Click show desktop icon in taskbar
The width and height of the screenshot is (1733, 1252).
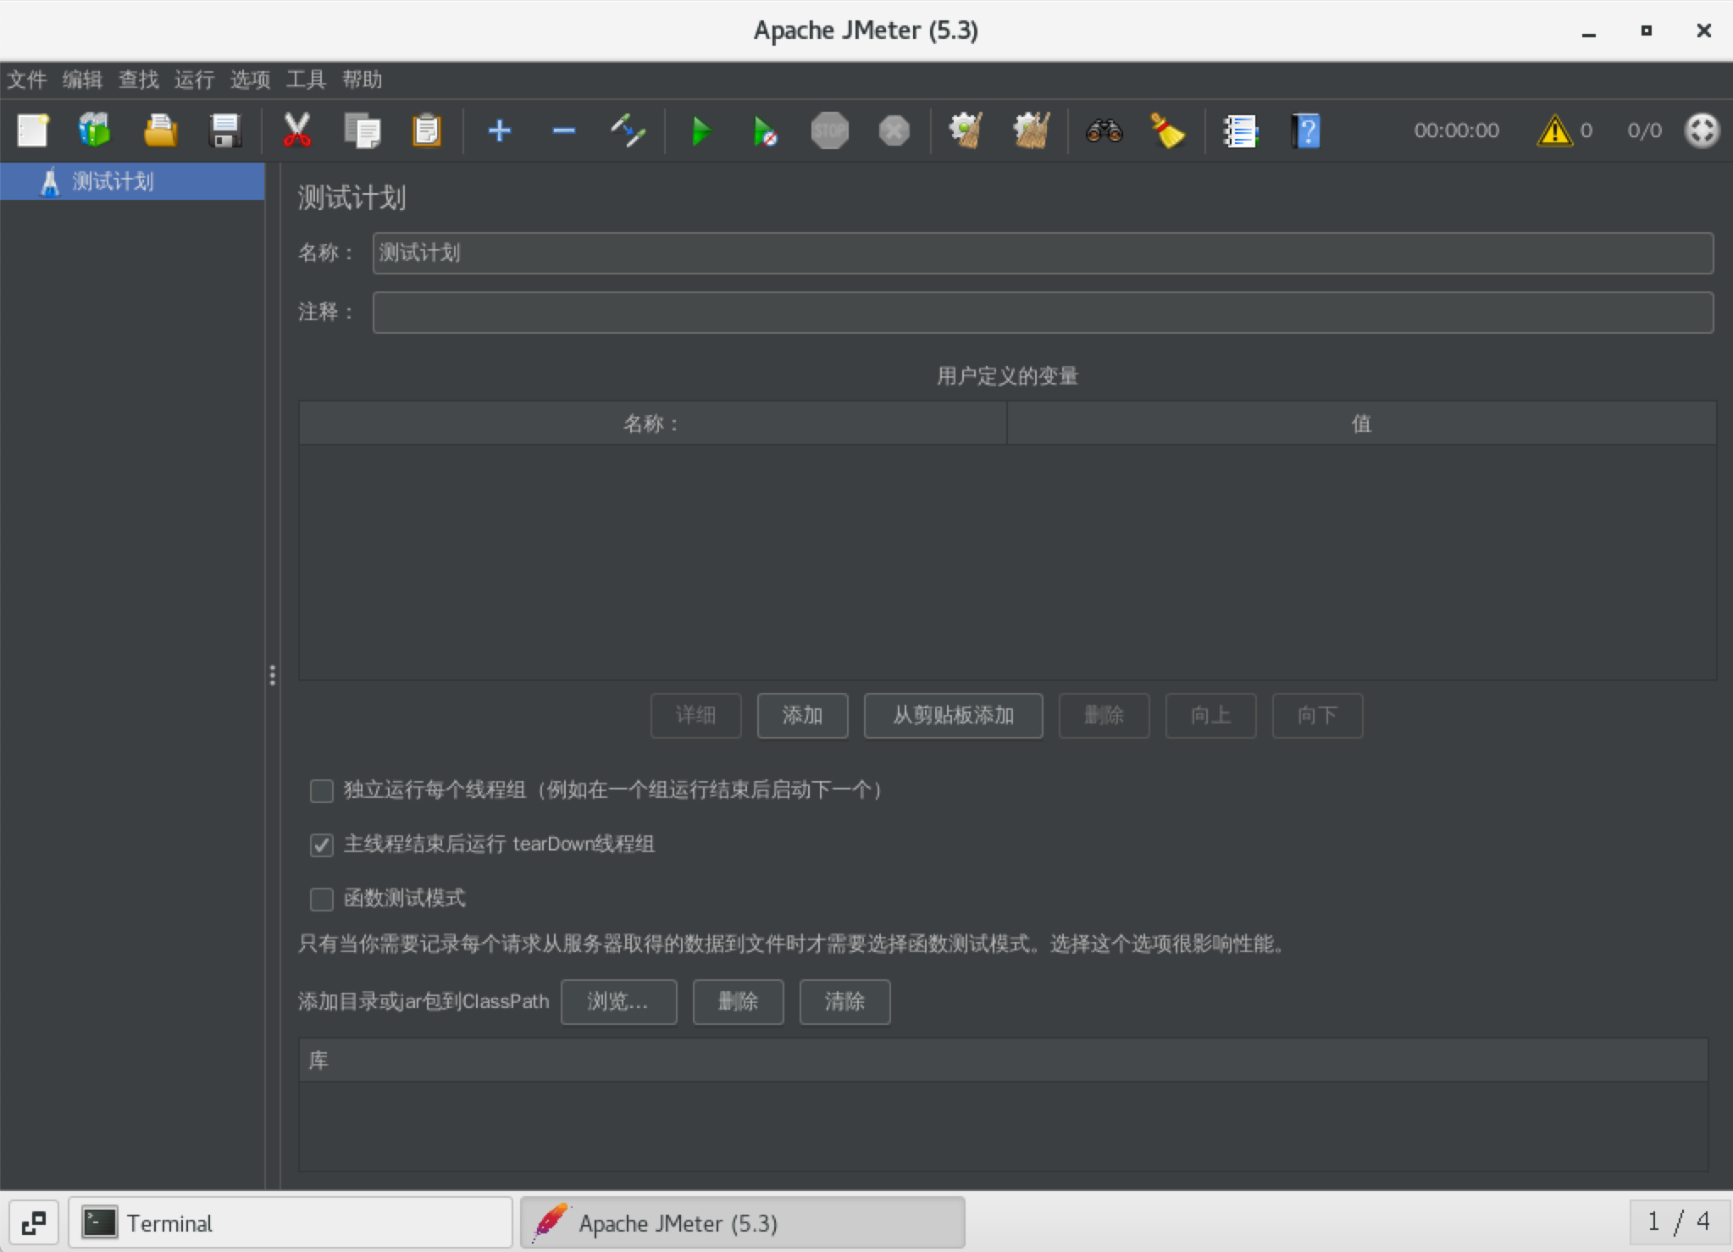point(34,1223)
